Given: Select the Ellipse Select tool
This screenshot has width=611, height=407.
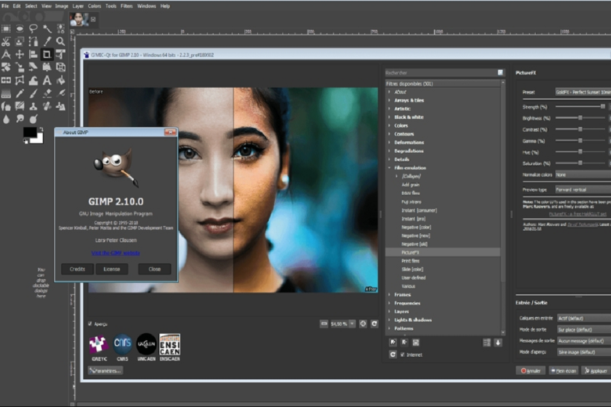Looking at the screenshot, I should 20,28.
